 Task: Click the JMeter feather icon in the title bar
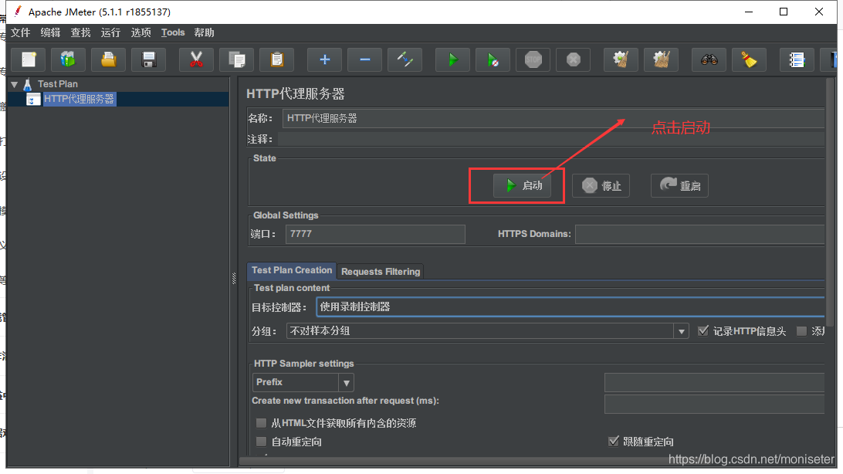(18, 12)
